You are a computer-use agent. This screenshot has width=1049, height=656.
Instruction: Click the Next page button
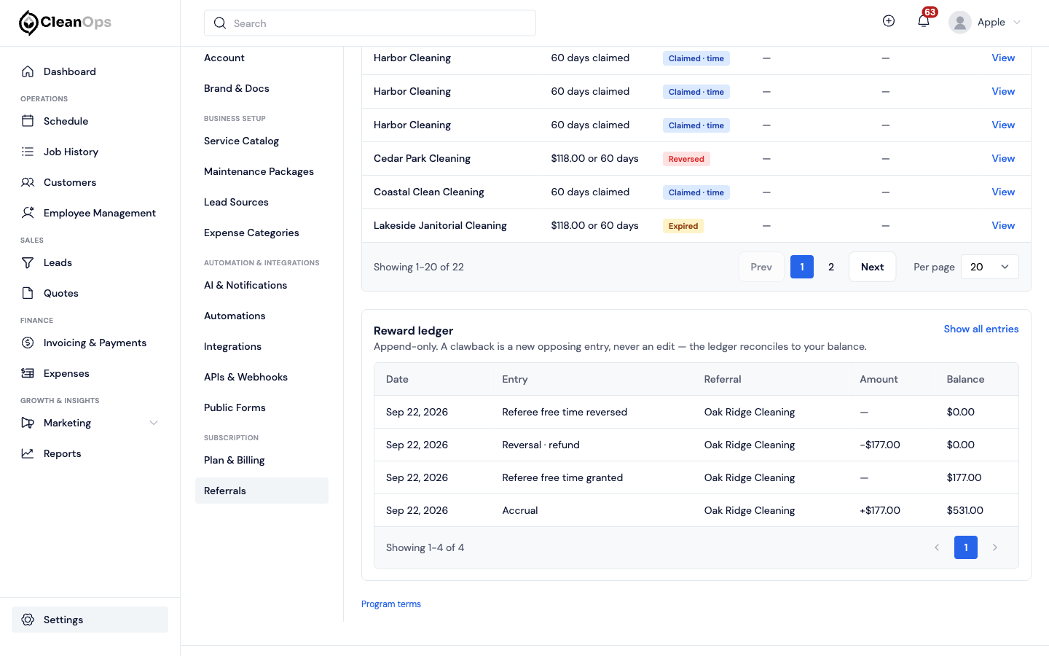872,267
